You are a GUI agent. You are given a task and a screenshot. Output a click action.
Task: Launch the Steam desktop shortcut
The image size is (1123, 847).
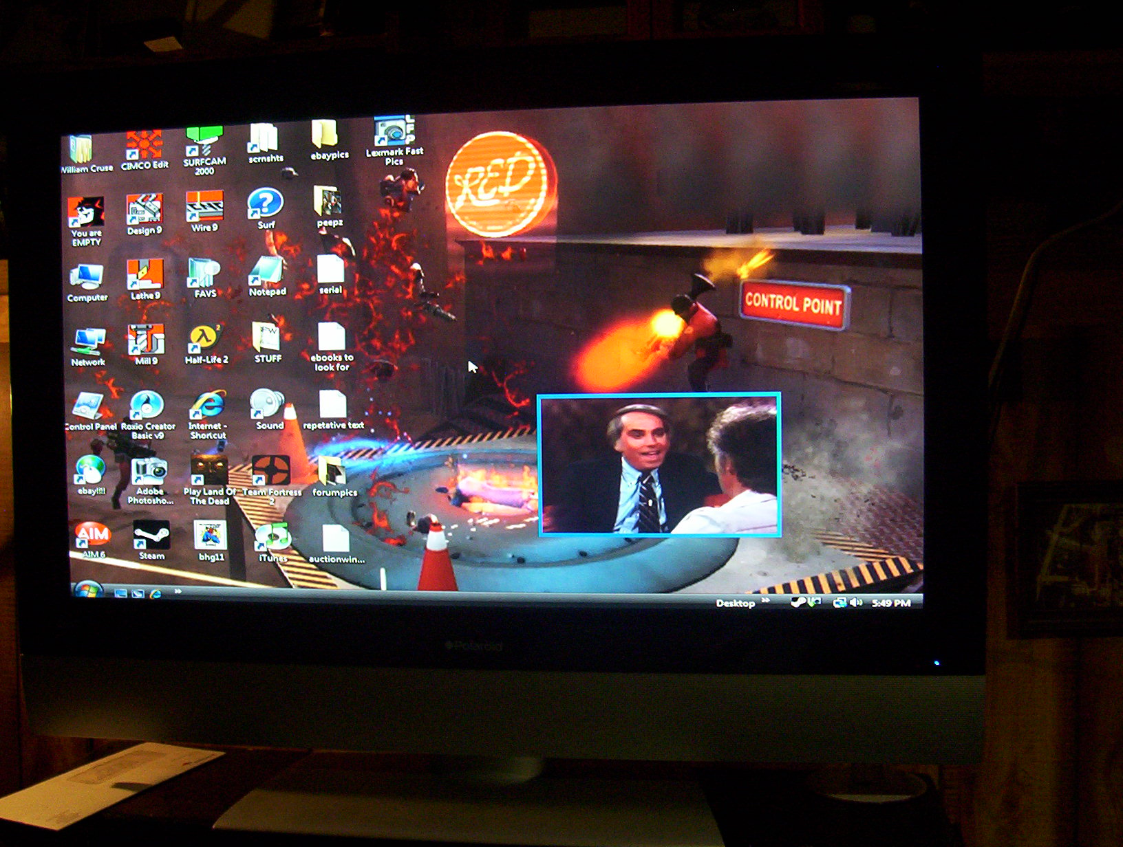151,541
